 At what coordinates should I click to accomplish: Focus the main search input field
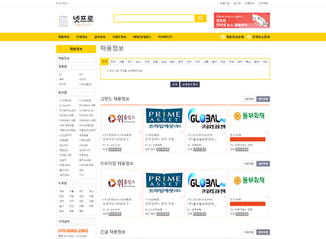154,18
